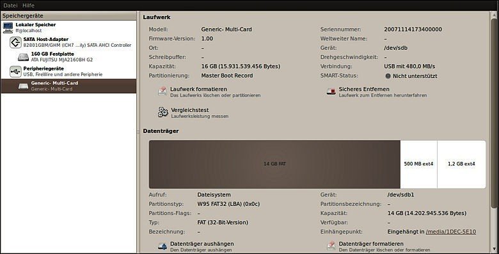Click device path /dev/sdb1
Viewport: 499px width, 254px height.
click(x=400, y=194)
